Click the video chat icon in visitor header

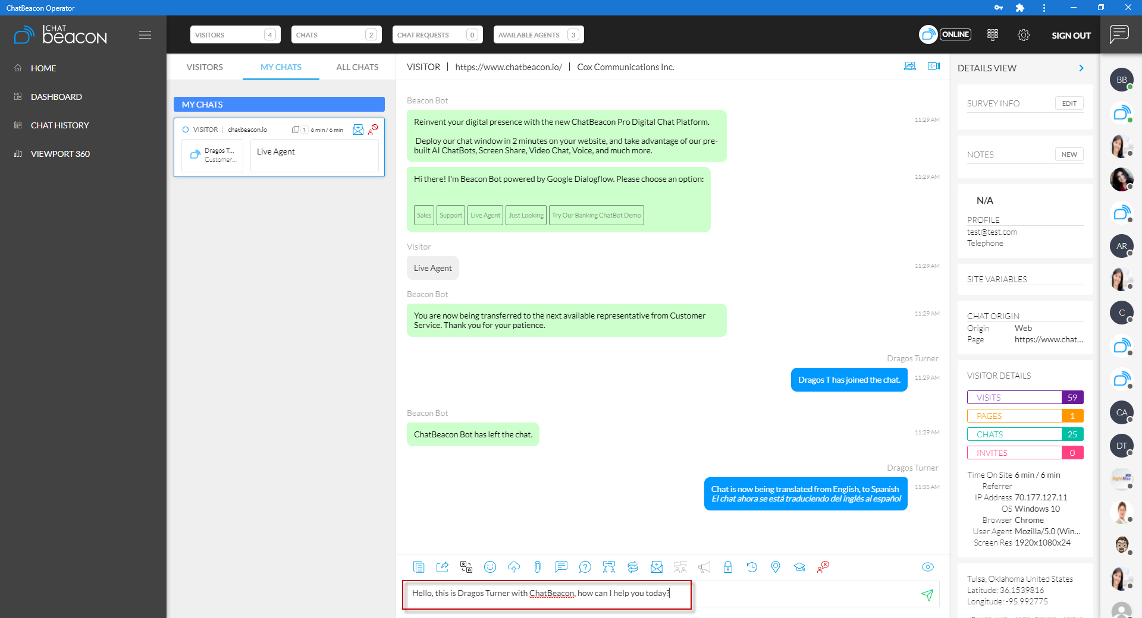[934, 66]
